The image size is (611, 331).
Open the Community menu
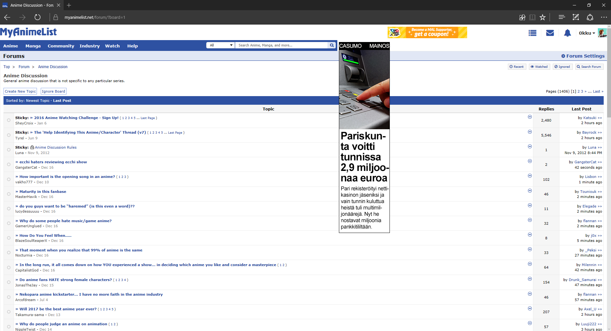point(61,46)
